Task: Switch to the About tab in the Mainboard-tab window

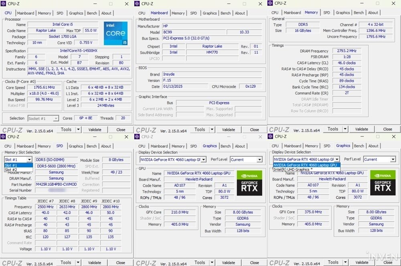Action: (x=240, y=13)
